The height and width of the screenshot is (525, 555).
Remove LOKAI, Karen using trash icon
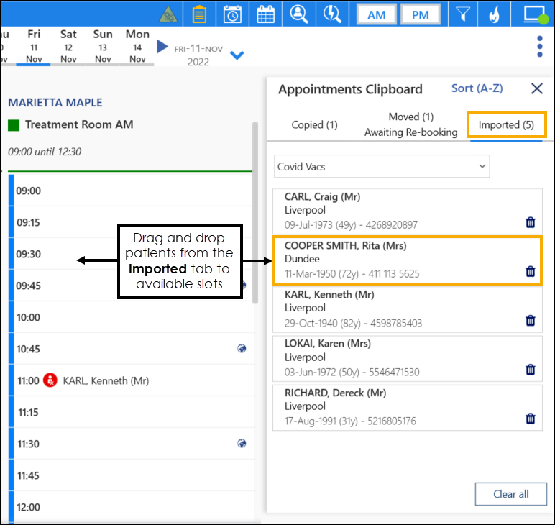point(531,370)
